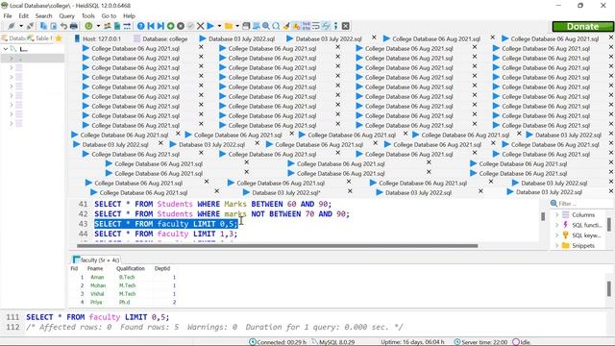Click the save floppy disk icon

pos(246,26)
